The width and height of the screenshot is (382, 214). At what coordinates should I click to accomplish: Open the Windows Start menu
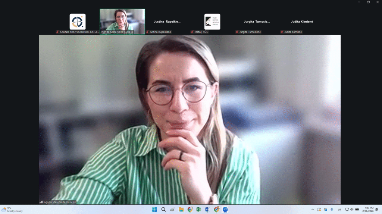tap(154, 210)
